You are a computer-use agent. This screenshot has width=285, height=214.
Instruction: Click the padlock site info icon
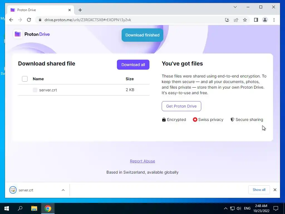[x=40, y=20]
